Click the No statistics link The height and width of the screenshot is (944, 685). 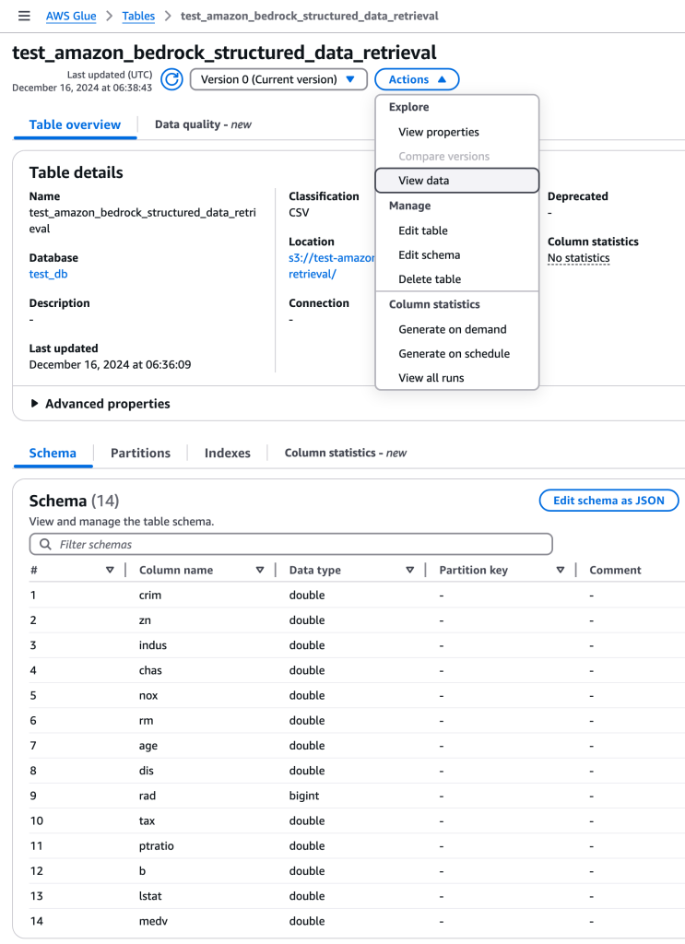click(x=578, y=258)
